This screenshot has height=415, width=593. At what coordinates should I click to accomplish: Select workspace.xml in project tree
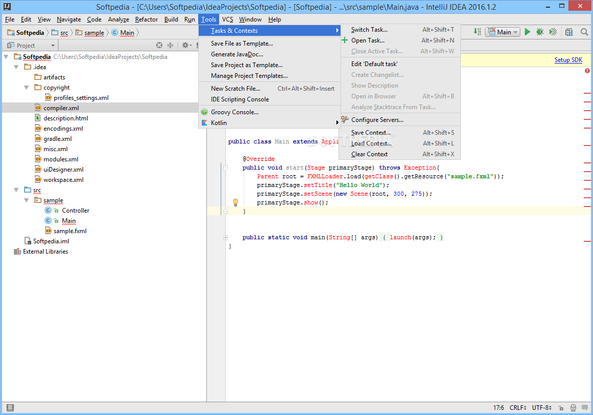[x=63, y=180]
